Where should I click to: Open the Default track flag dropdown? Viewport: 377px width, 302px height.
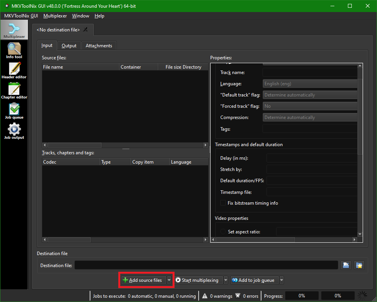pos(310,95)
